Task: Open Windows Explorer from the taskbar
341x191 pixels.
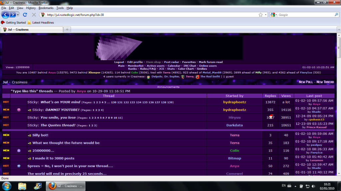Action: click(x=22, y=186)
